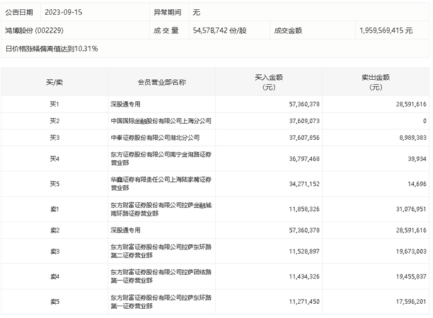Image resolution: width=433 pixels, height=318 pixels.
Task: Select buy amount 57,360,378 in 买1 row
Action: [304, 104]
